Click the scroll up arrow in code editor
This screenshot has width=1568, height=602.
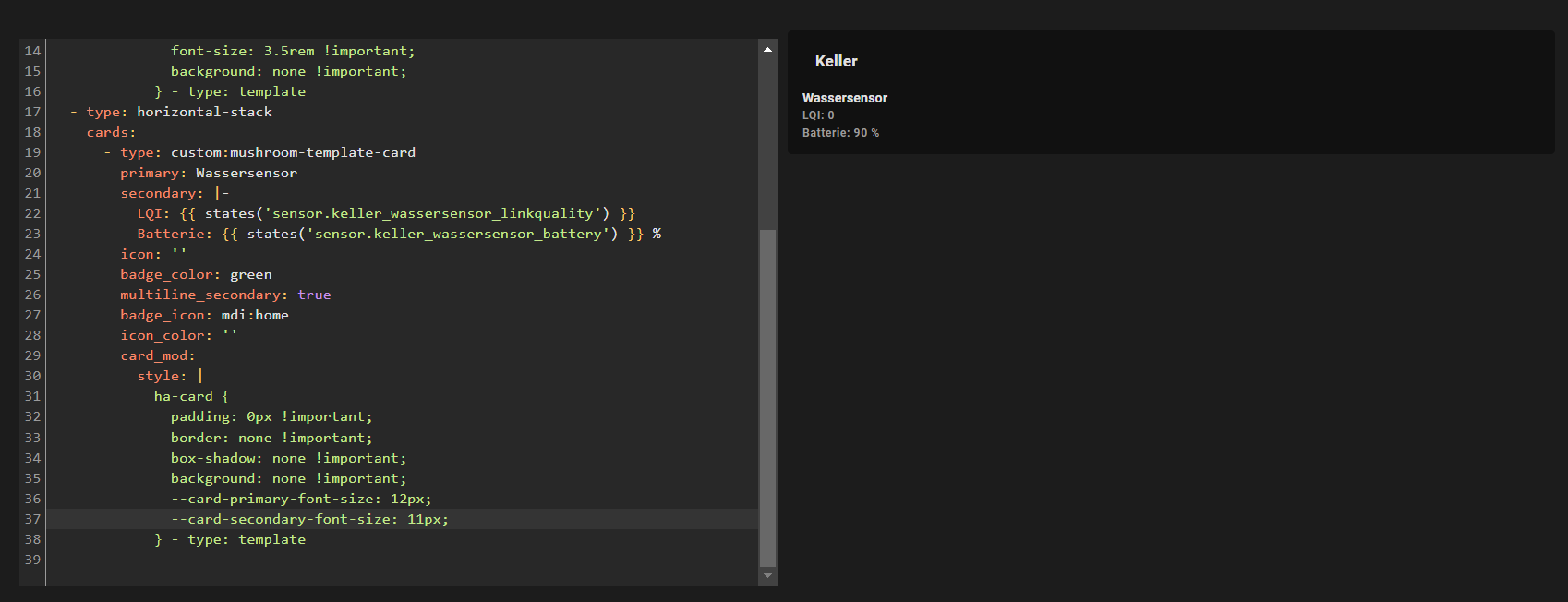pos(767,50)
